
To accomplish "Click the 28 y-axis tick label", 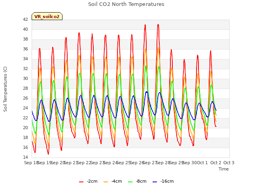I will [25, 88].
